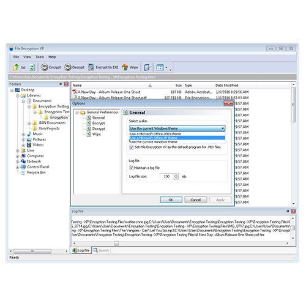The width and height of the screenshot is (306, 306).
Task: Click the view mode grid icon in toolbar
Action: point(160,67)
